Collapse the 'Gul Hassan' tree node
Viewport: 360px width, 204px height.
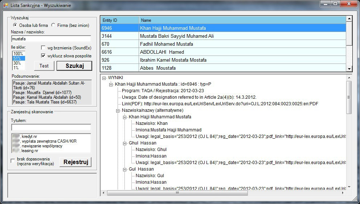tap(125, 169)
